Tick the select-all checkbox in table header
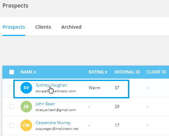The width and height of the screenshot is (169, 136). click(x=12, y=72)
